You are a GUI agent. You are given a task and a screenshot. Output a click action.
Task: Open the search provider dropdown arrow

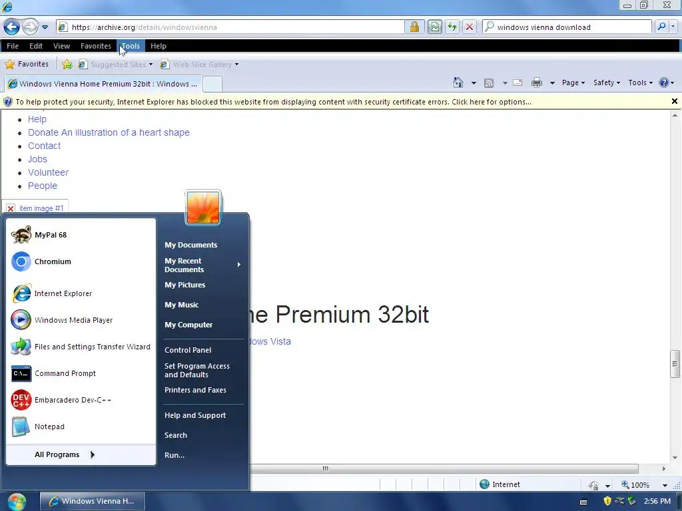673,27
